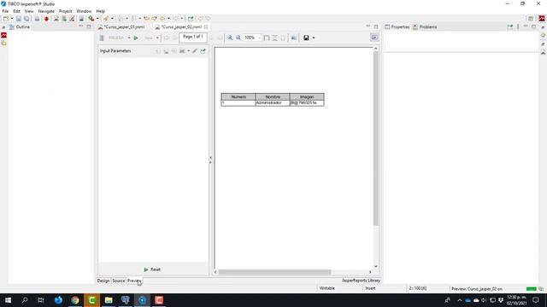This screenshot has width=547, height=307.
Task: Open the Properties view tab
Action: (x=397, y=26)
